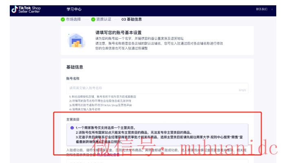Focus the account name input field
The image size is (284, 163).
click(151, 88)
